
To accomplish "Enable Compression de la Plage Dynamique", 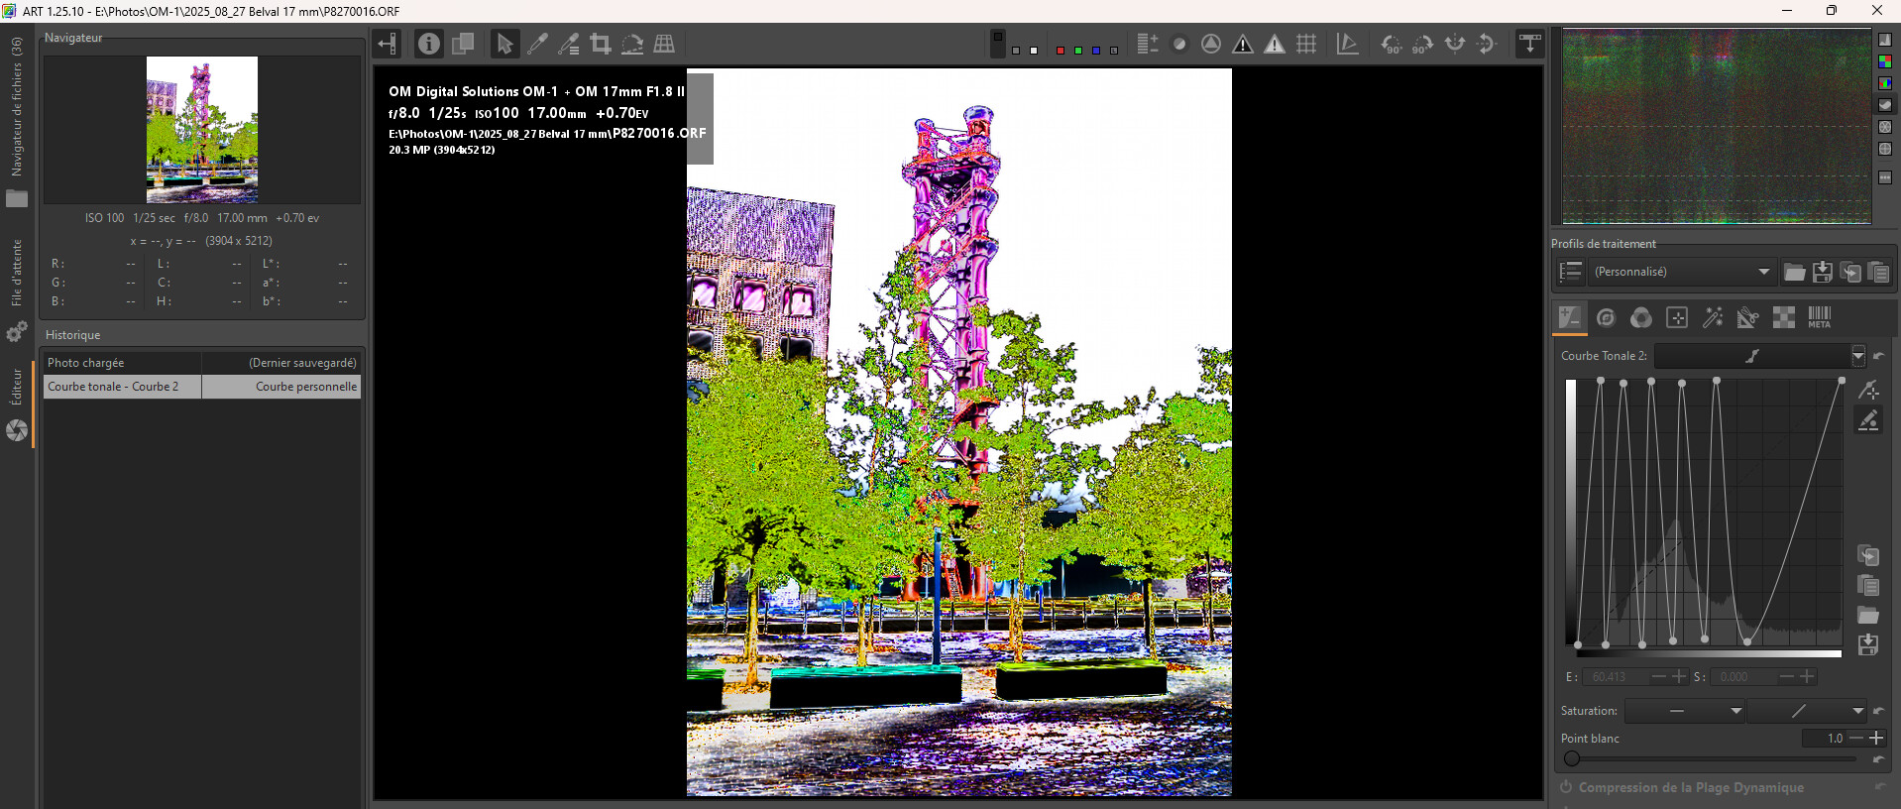I will 1567,787.
